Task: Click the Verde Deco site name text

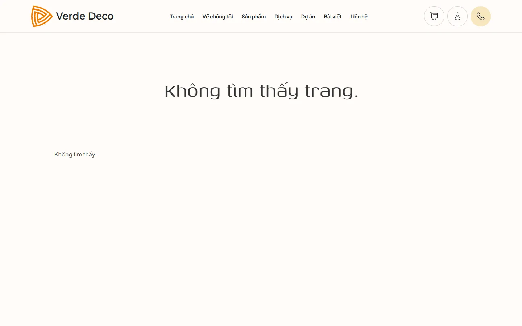Action: [84, 16]
